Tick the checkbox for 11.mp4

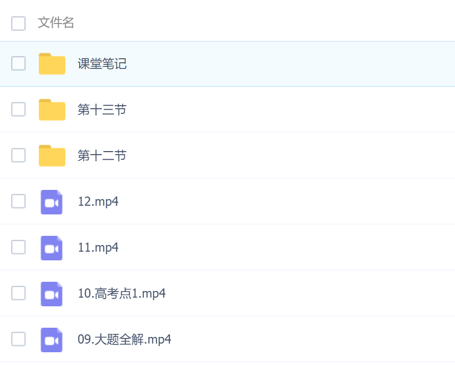(18, 247)
